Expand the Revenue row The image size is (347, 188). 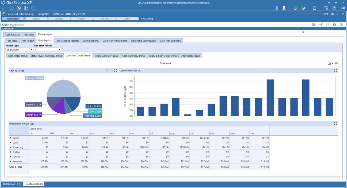[11, 161]
